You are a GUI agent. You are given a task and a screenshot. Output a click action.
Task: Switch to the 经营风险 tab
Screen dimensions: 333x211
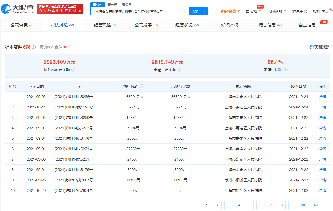tap(105, 25)
